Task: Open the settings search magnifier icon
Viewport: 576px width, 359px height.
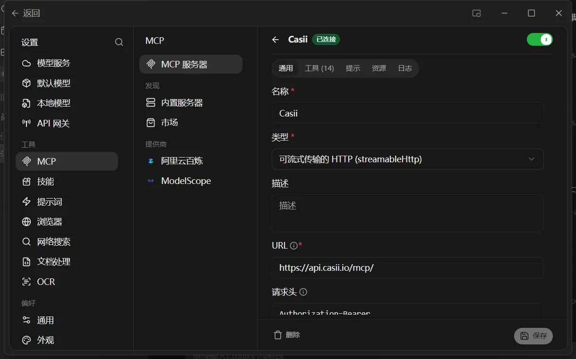Action: pos(119,42)
